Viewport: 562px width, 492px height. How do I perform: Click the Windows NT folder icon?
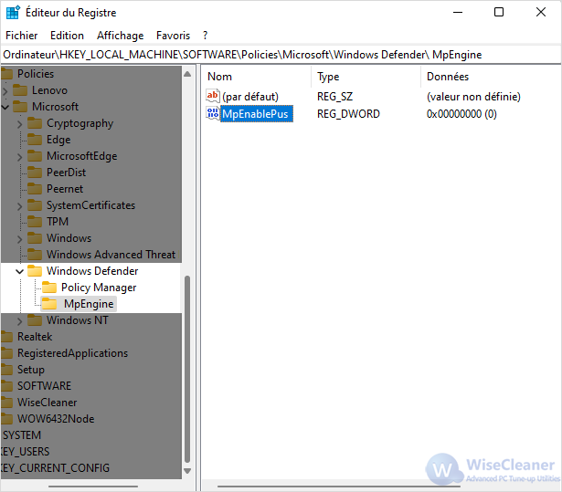pos(35,320)
